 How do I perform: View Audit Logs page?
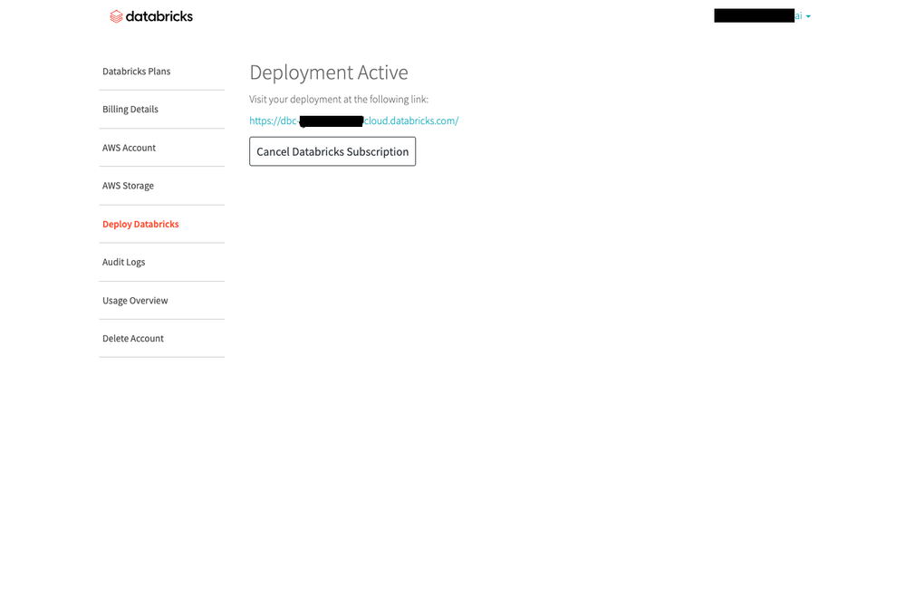123,262
